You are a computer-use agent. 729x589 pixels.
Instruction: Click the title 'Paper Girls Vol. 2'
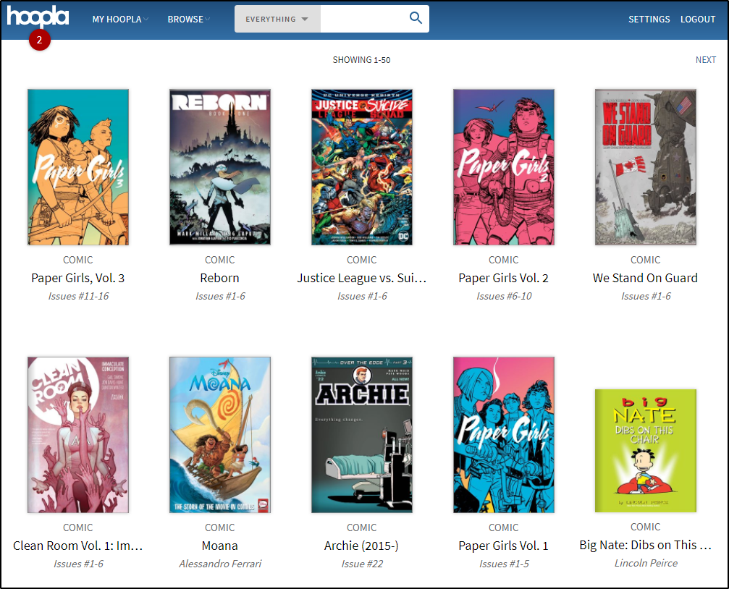504,278
